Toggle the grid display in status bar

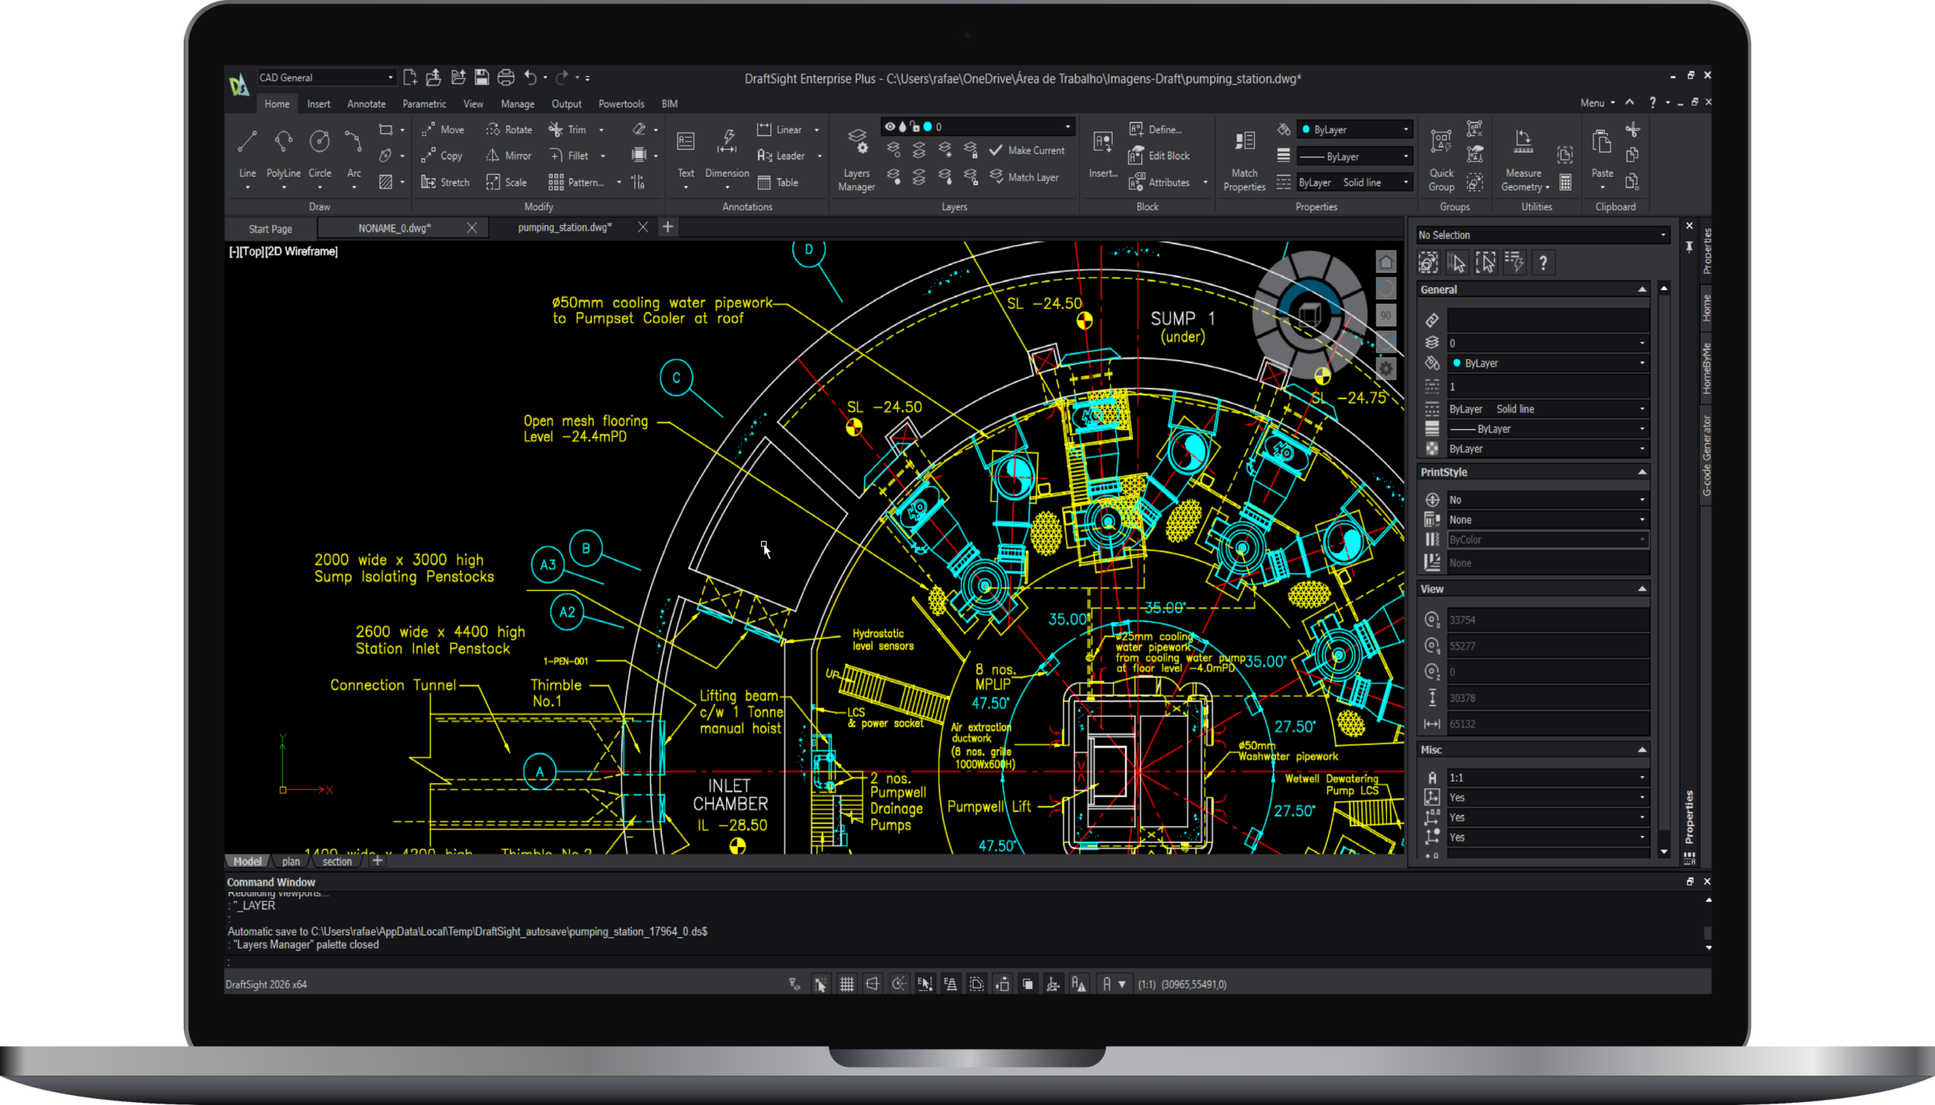tap(847, 984)
